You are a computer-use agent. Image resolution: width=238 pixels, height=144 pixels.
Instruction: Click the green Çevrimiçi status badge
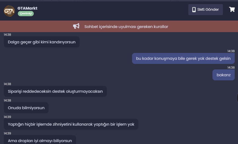pos(26,13)
